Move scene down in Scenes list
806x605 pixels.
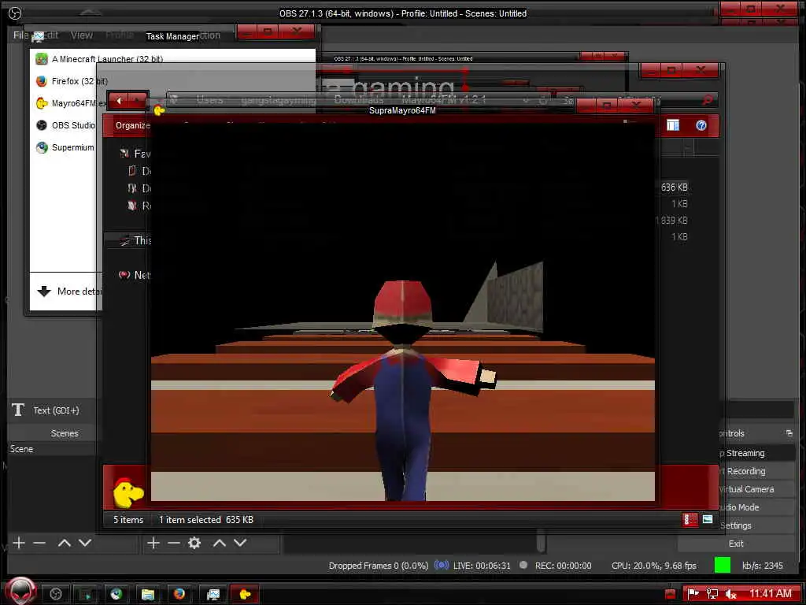[85, 543]
